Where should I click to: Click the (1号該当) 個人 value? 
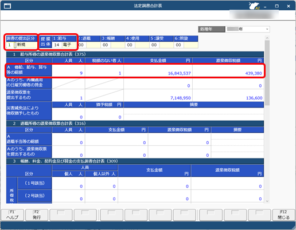pos(81,187)
